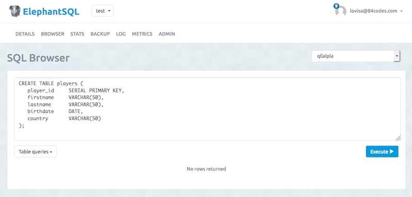This screenshot has width=412, height=197.
Task: Open the test instance dropdown
Action: (102, 11)
